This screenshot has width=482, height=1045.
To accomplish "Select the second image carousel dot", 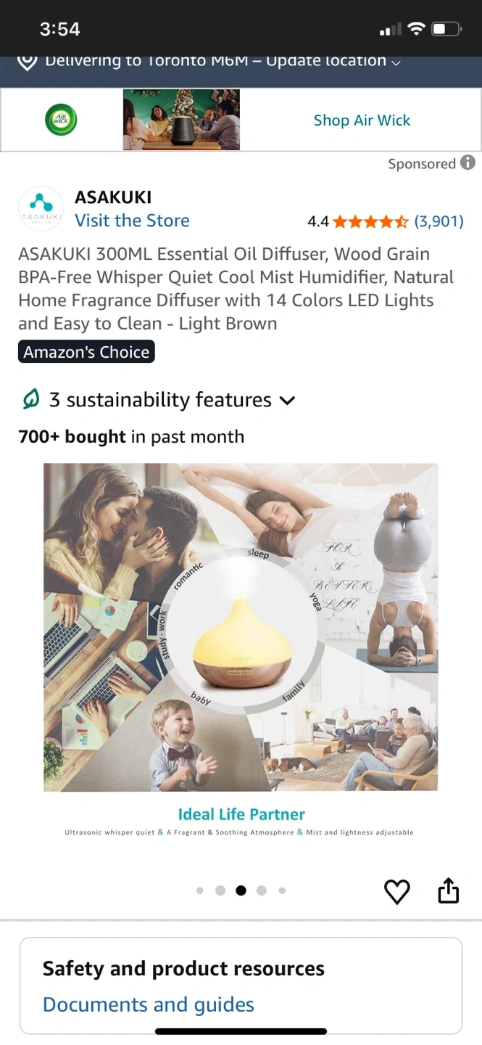I will (x=220, y=890).
